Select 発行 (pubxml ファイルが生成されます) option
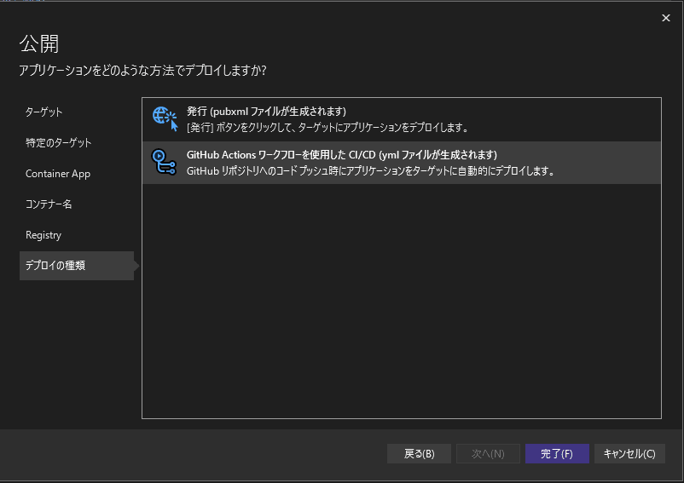Screen dimensions: 684x483 [x=402, y=120]
